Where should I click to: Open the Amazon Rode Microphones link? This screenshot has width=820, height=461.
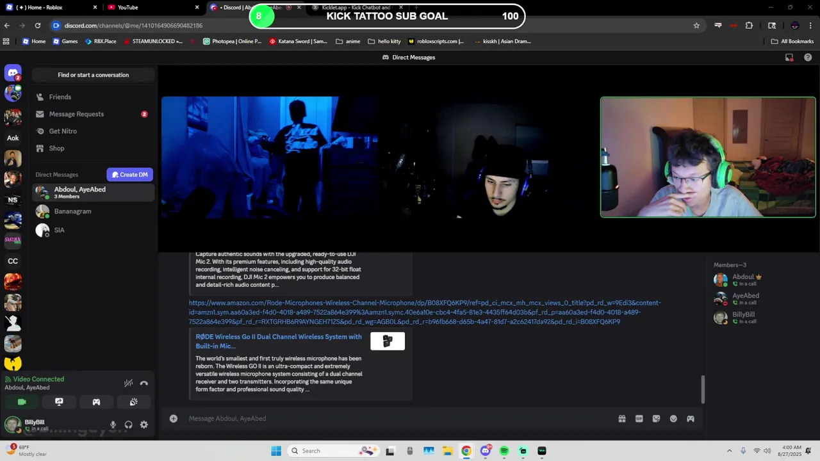coord(425,312)
